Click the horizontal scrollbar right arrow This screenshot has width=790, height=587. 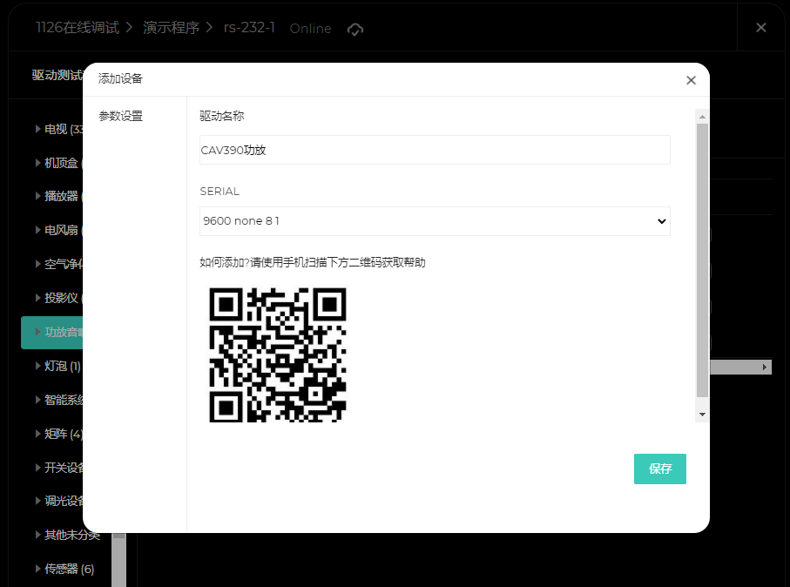pyautogui.click(x=765, y=368)
